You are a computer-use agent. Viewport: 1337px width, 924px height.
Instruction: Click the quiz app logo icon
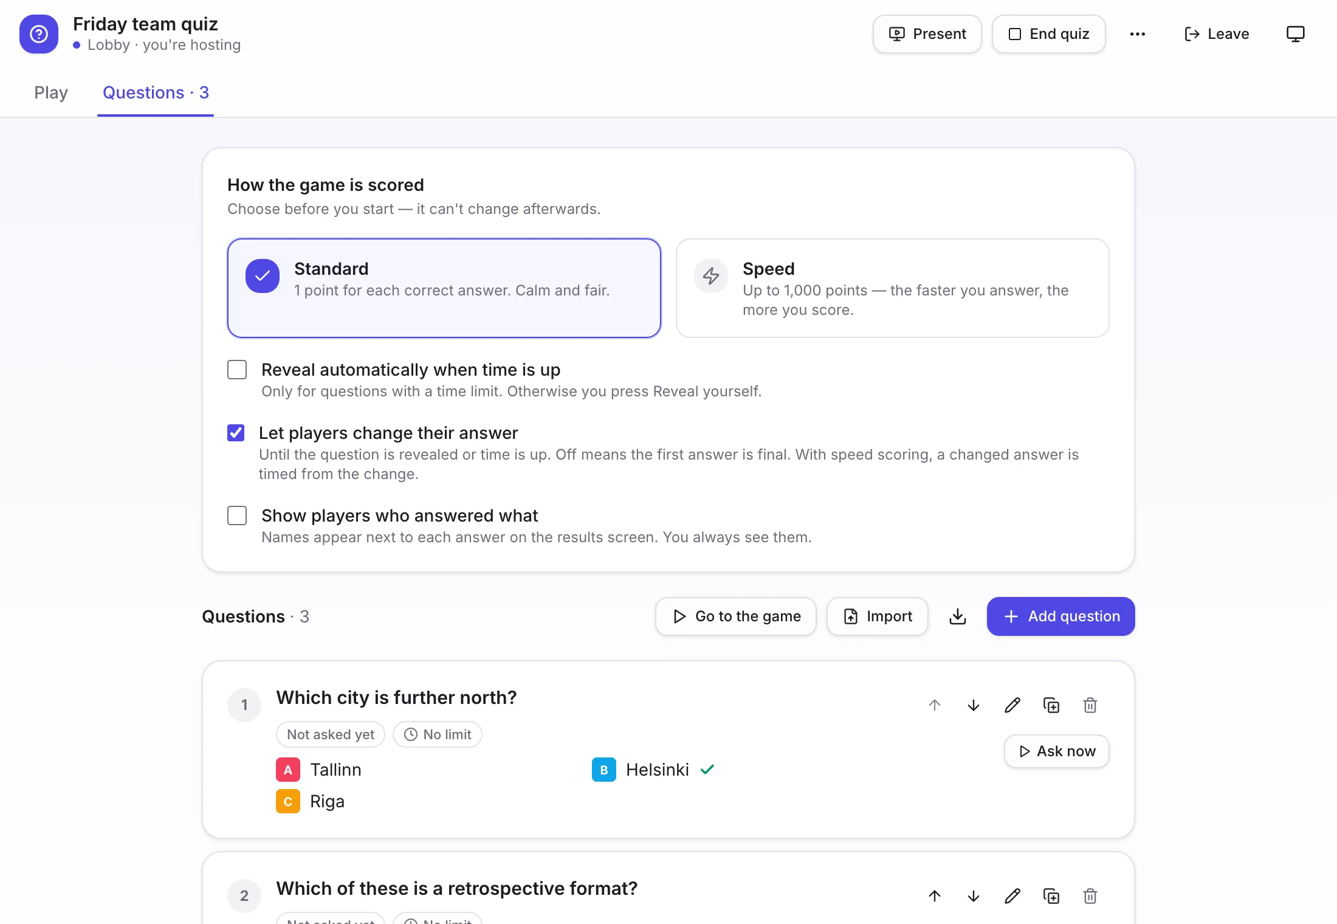(39, 34)
